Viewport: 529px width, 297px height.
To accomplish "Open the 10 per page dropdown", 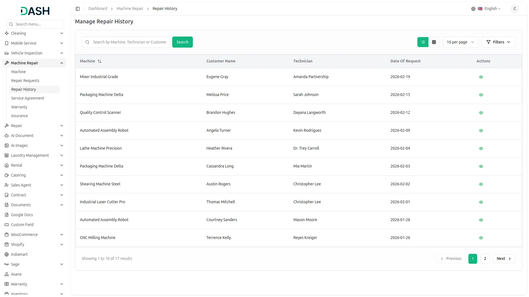I will point(460,42).
